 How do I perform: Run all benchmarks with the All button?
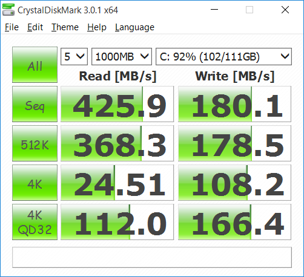[x=35, y=65]
